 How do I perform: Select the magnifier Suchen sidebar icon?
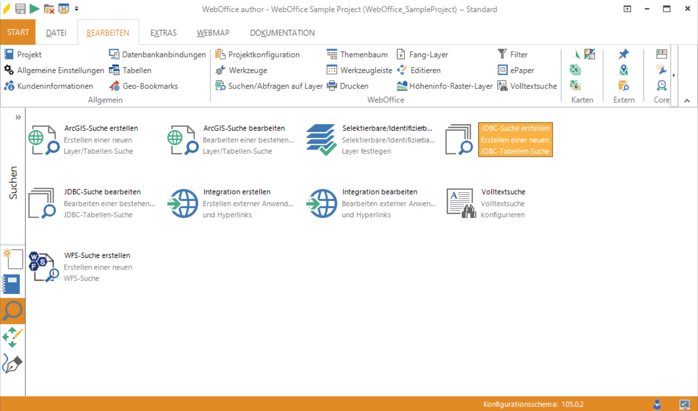tap(13, 311)
